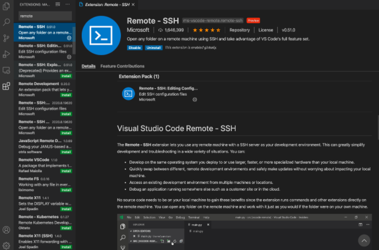Click the ms-vscode-remote.remote-ssh identifier
Viewport: 379px width, 250px height.
point(213,21)
